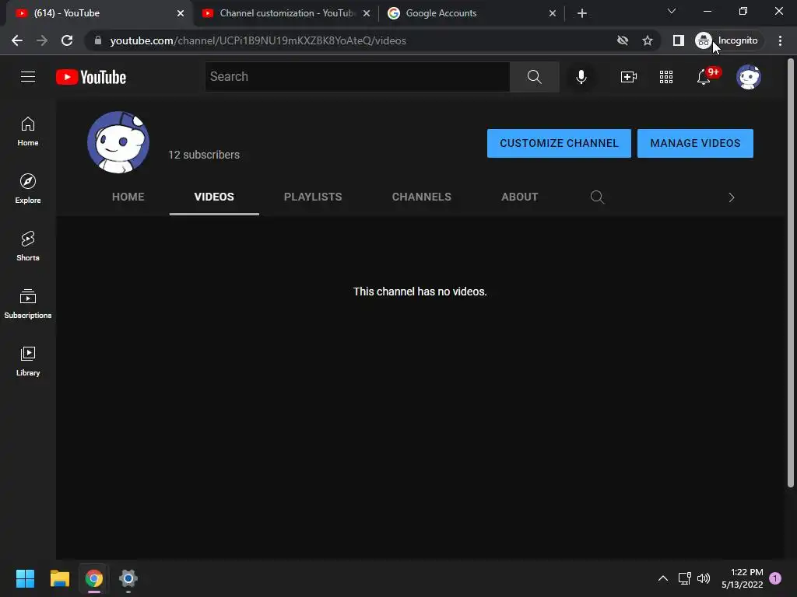Click the channel profile picture
This screenshot has width=797, height=597.
tap(118, 142)
